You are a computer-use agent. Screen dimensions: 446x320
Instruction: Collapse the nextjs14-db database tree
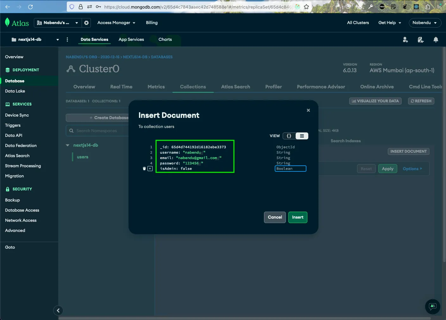tap(67, 145)
